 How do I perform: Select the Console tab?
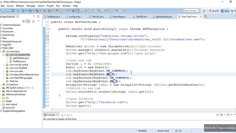point(51,115)
